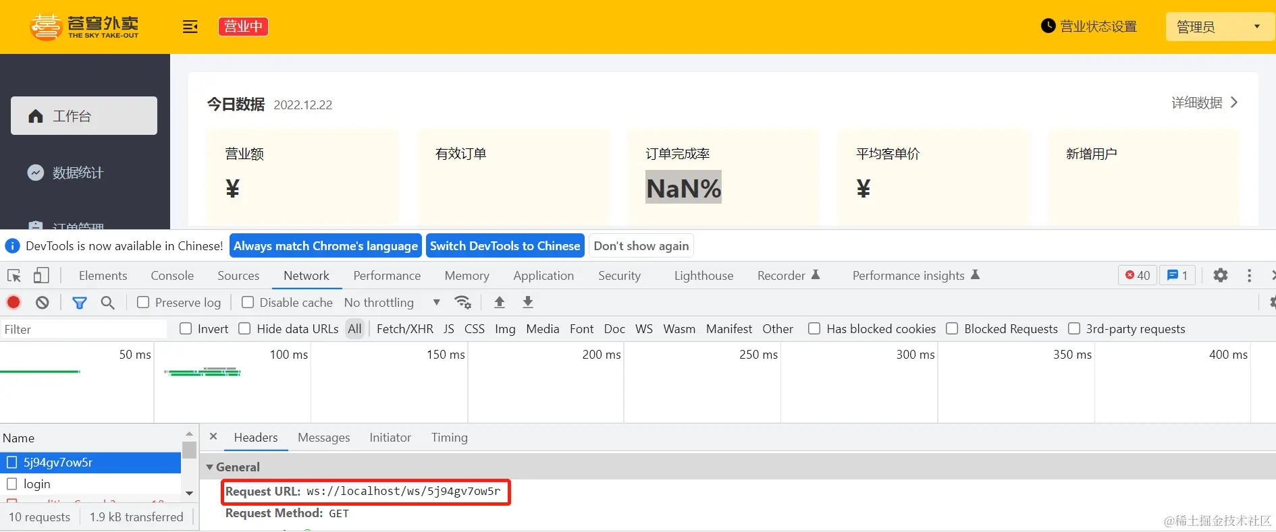Open the No throttling dropdown
The image size is (1276, 532).
click(392, 302)
